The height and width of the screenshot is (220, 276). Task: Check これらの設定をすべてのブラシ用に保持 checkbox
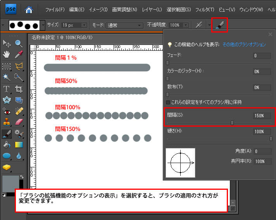[168, 102]
